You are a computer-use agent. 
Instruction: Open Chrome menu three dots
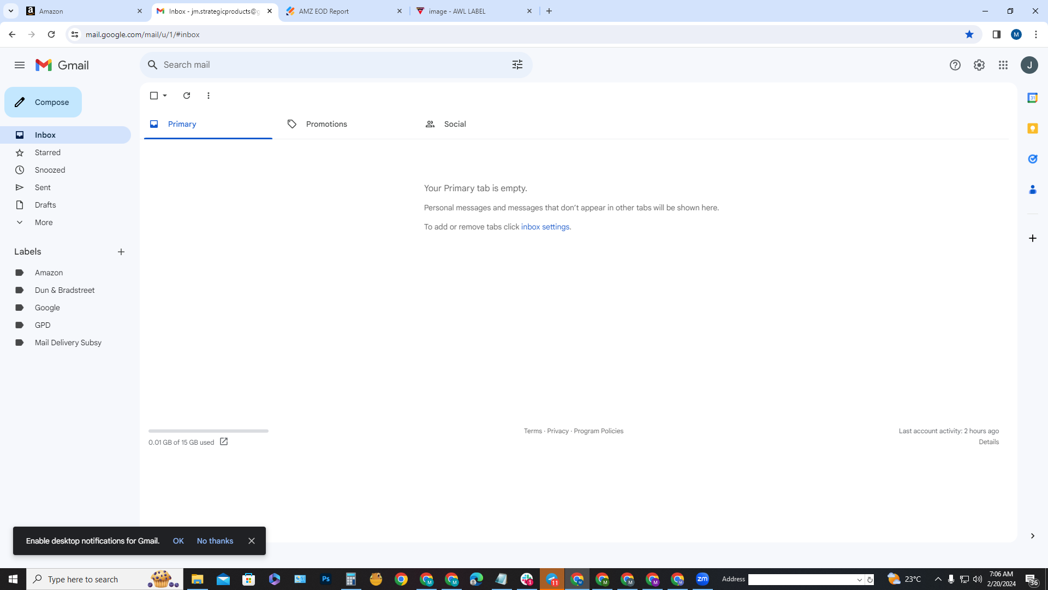(x=1036, y=34)
